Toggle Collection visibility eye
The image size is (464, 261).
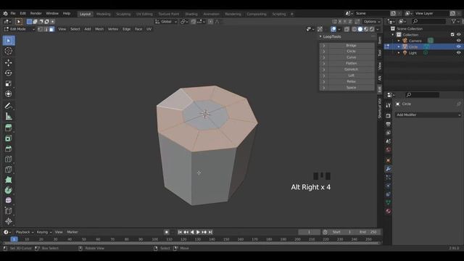tap(458, 35)
